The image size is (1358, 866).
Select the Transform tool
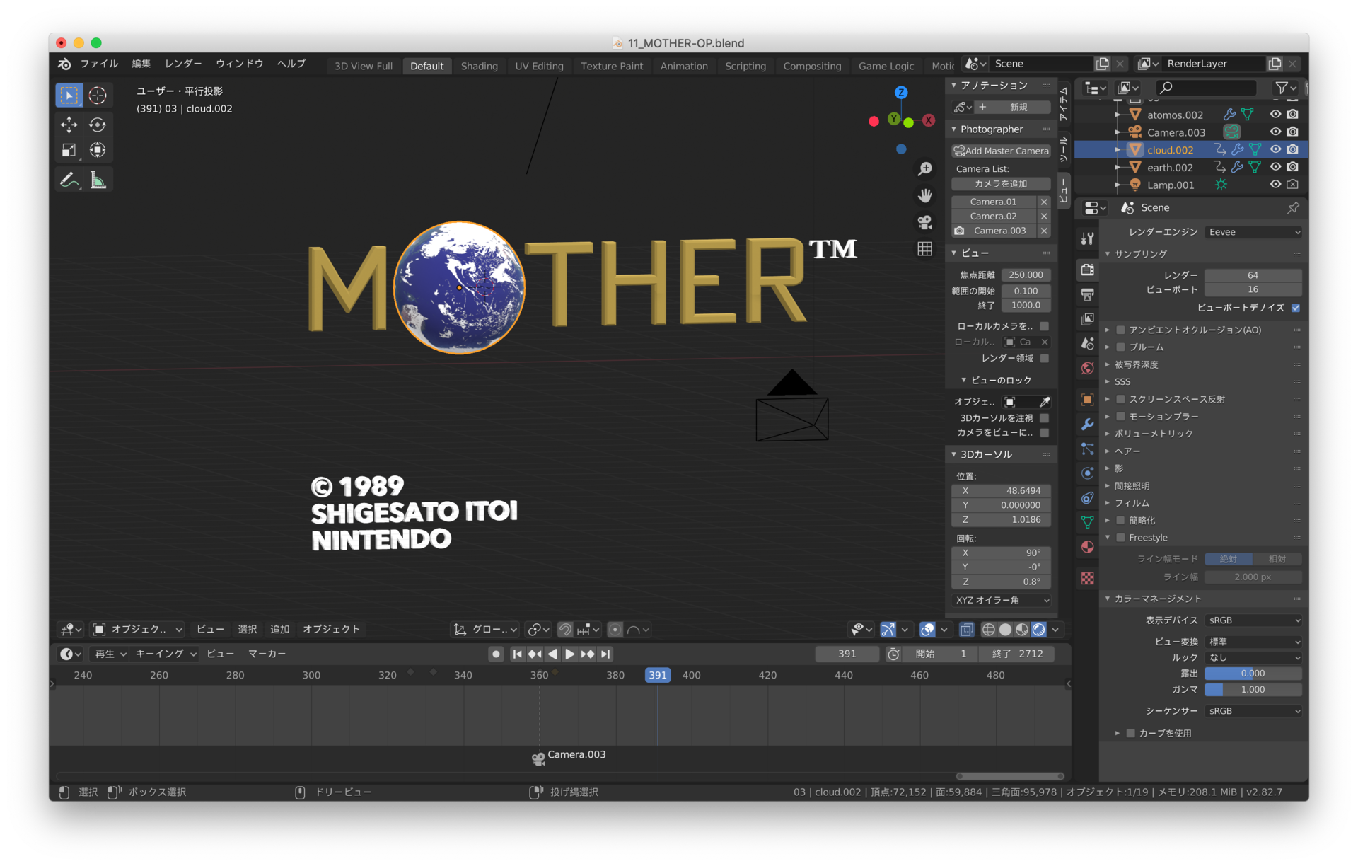pyautogui.click(x=98, y=150)
